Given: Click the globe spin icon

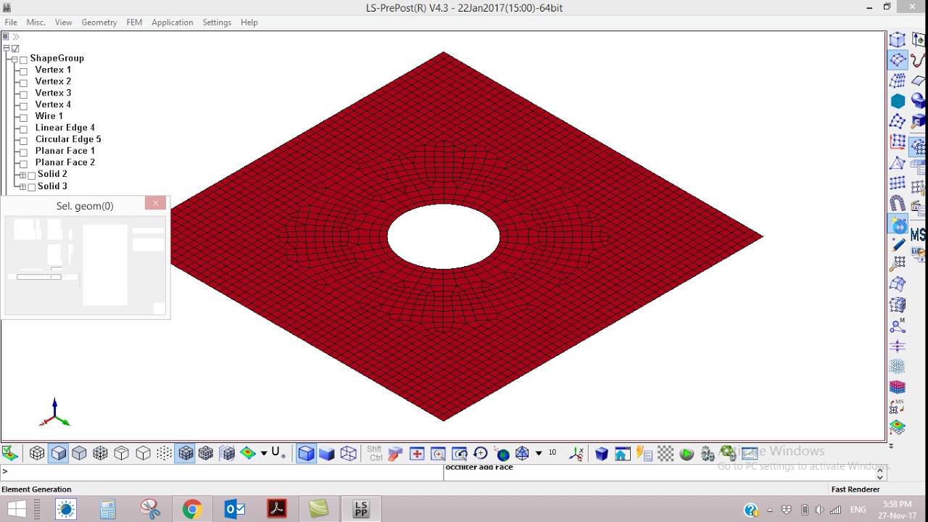Looking at the screenshot, I should pyautogui.click(x=502, y=454).
